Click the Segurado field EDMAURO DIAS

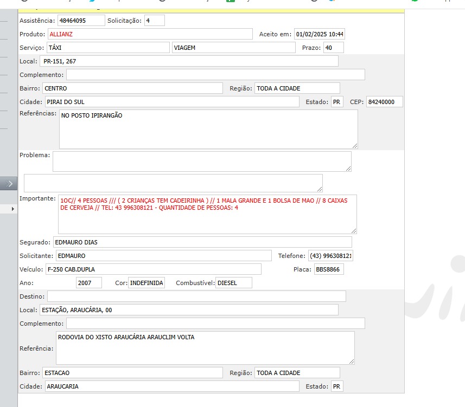tap(202, 242)
